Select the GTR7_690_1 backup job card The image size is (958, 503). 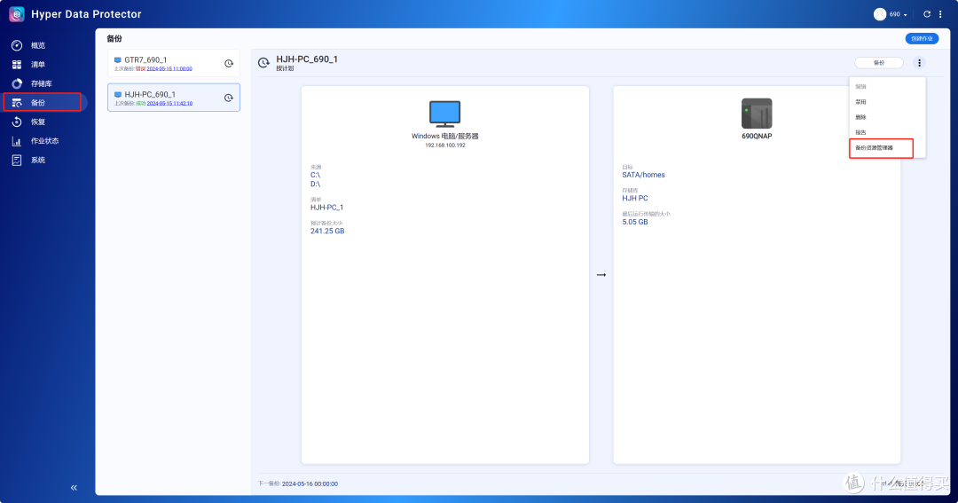(x=174, y=64)
